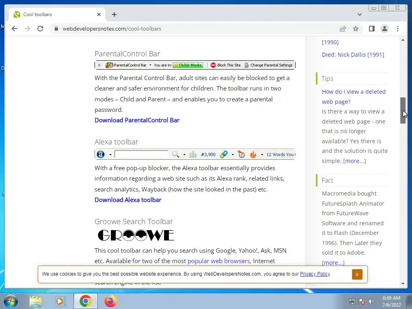Open 'How do I view a deleted web page?'
Screen dimensions: 412x309
coord(354,97)
